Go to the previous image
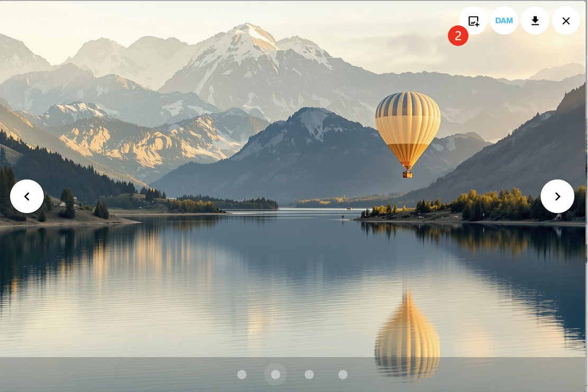The height and width of the screenshot is (392, 588). (x=27, y=197)
